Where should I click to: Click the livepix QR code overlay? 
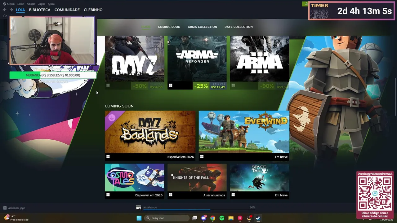tap(375, 195)
